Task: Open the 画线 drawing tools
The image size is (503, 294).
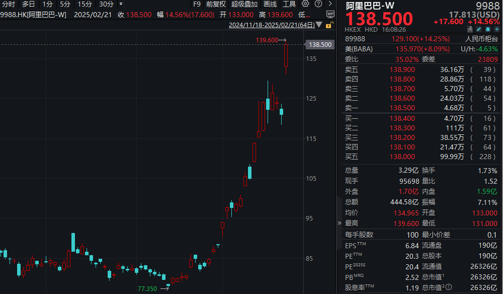Action: click(270, 4)
